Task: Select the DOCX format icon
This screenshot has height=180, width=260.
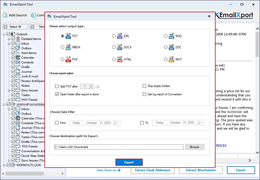Action: 120,48
